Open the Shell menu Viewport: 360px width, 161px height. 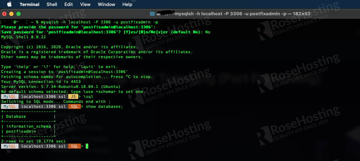52,4
